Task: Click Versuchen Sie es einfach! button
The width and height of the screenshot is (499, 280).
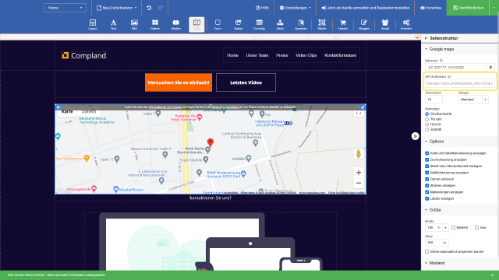Action: [179, 82]
